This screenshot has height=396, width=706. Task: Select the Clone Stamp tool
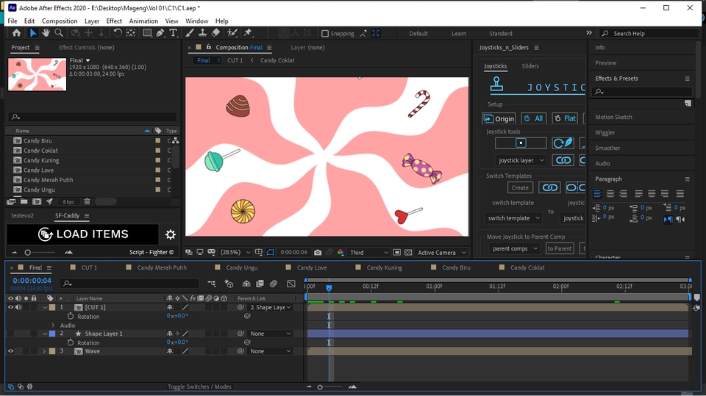[203, 33]
